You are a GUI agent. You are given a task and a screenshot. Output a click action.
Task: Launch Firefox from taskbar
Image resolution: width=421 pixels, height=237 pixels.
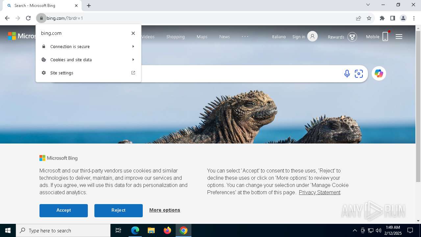167,230
